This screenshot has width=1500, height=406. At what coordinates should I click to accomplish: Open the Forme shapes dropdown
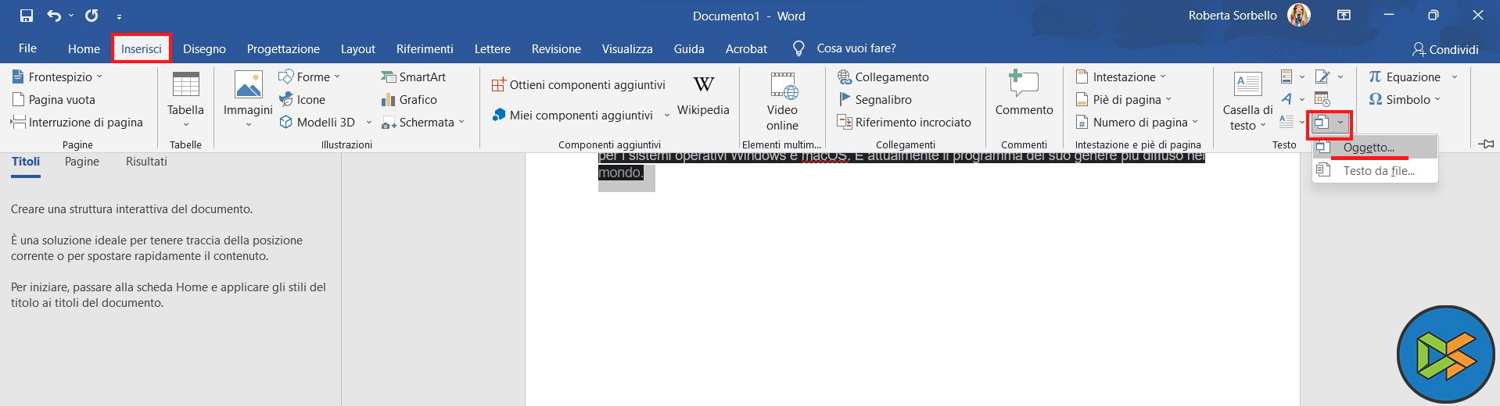(x=310, y=77)
